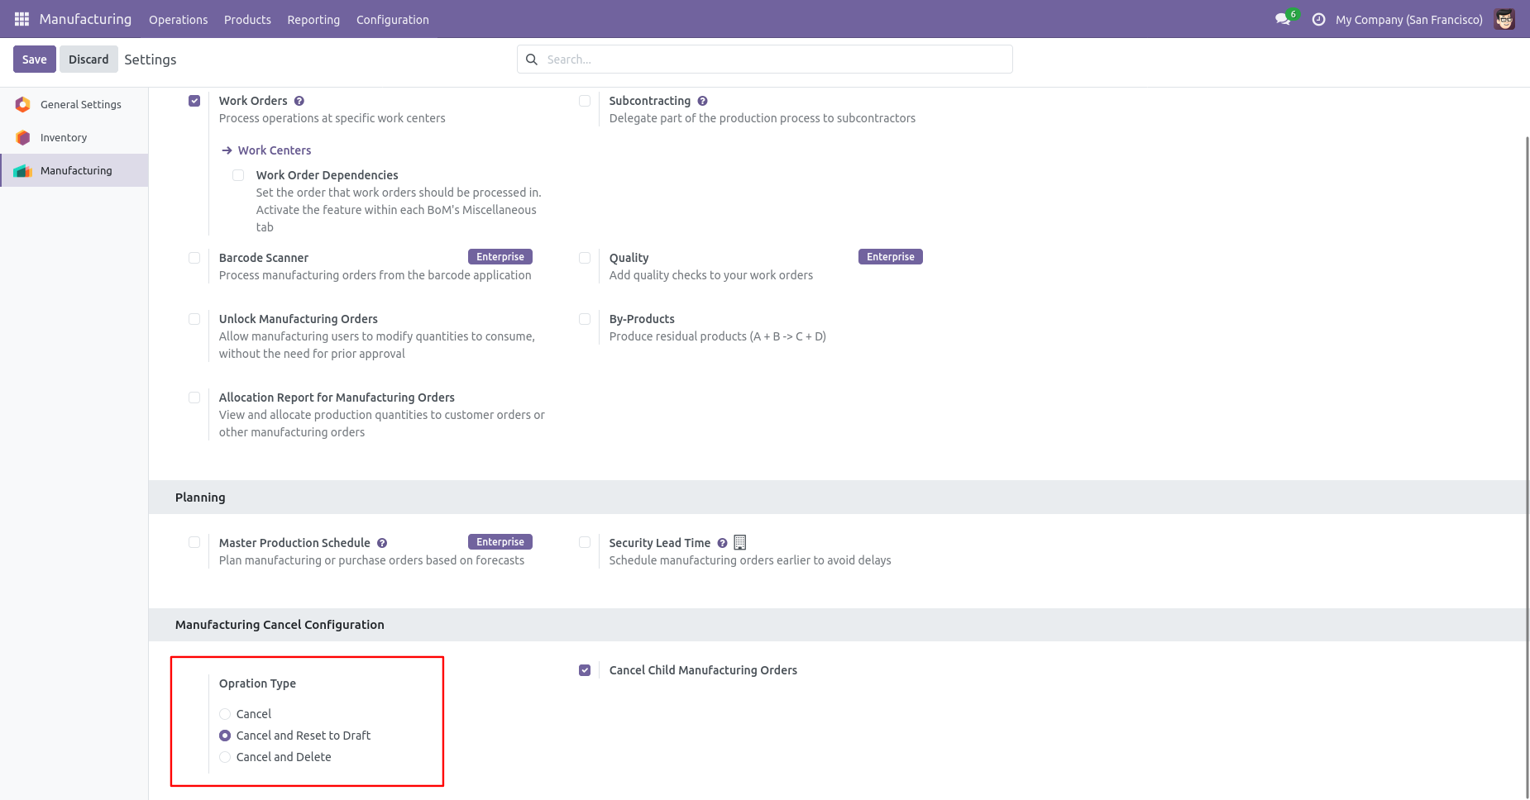Click the company building icon by Security Lead Time
This screenshot has width=1530, height=800.
740,542
